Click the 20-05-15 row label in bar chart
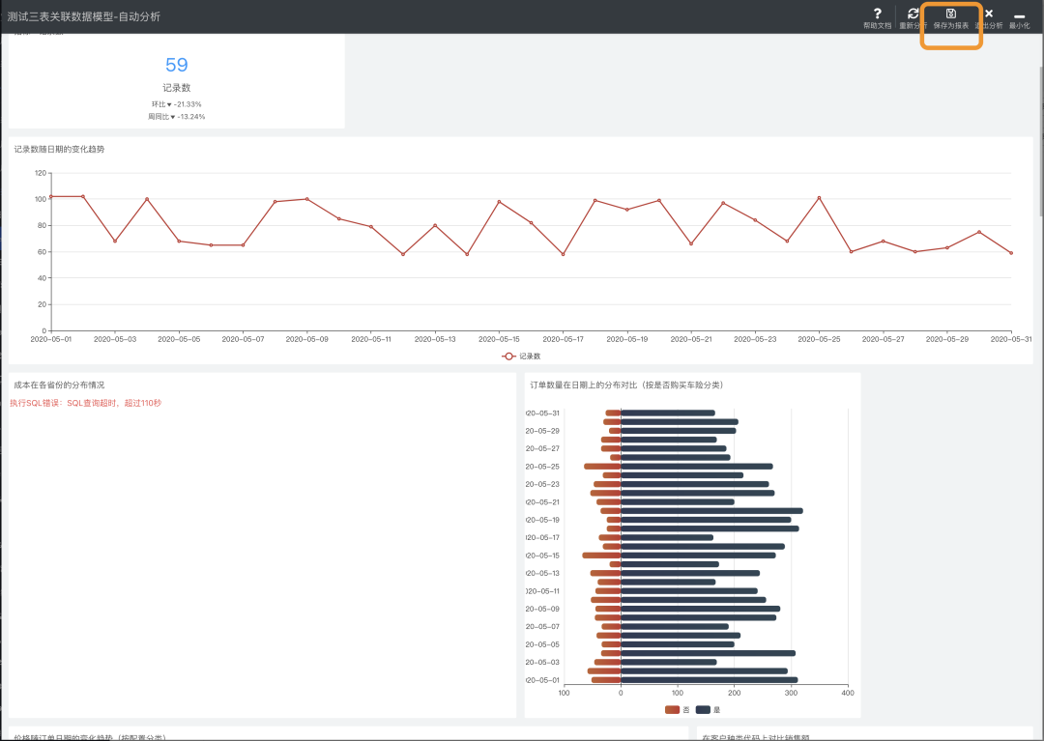 tap(542, 556)
